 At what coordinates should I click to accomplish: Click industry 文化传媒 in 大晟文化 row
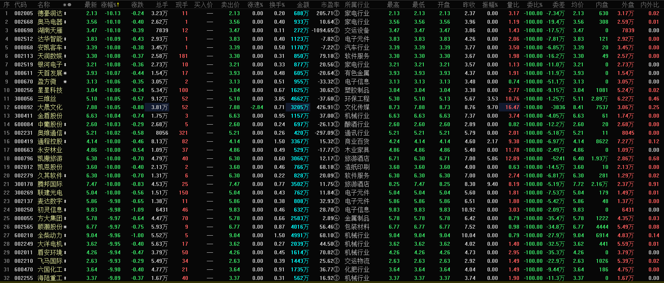357,107
